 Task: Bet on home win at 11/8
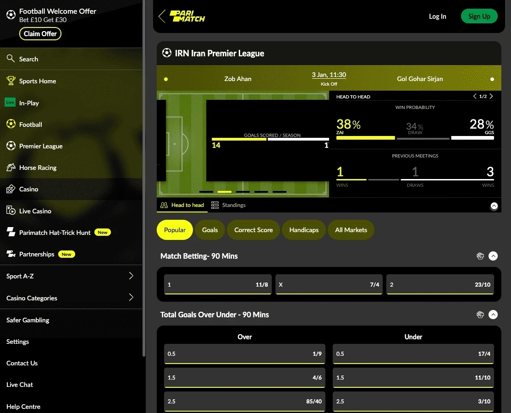(218, 284)
